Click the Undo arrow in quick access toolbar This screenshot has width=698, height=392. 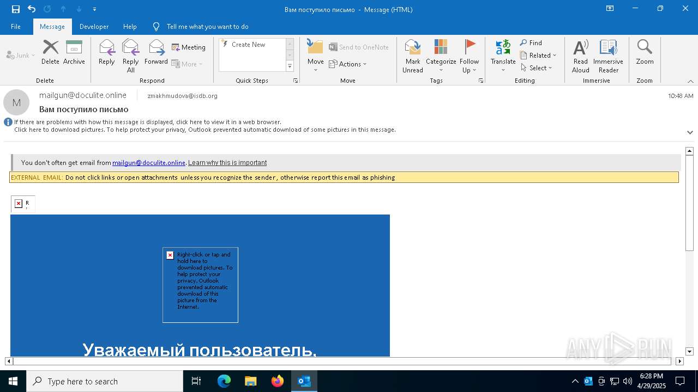tap(32, 9)
